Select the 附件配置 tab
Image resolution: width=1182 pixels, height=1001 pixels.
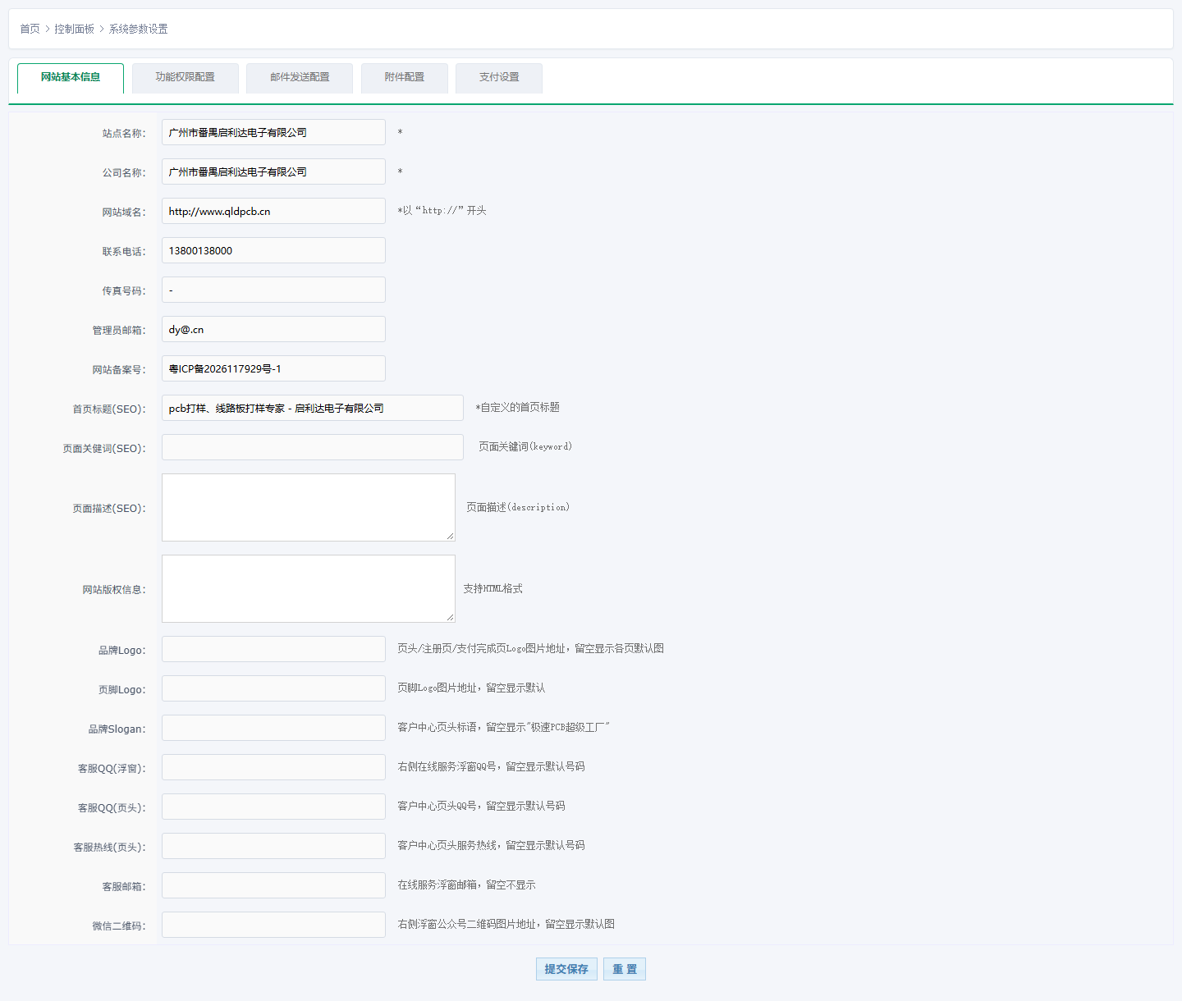point(405,78)
